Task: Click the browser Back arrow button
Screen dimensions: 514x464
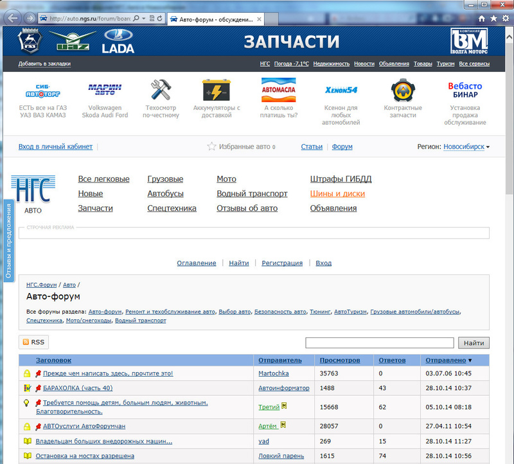Action: point(13,18)
